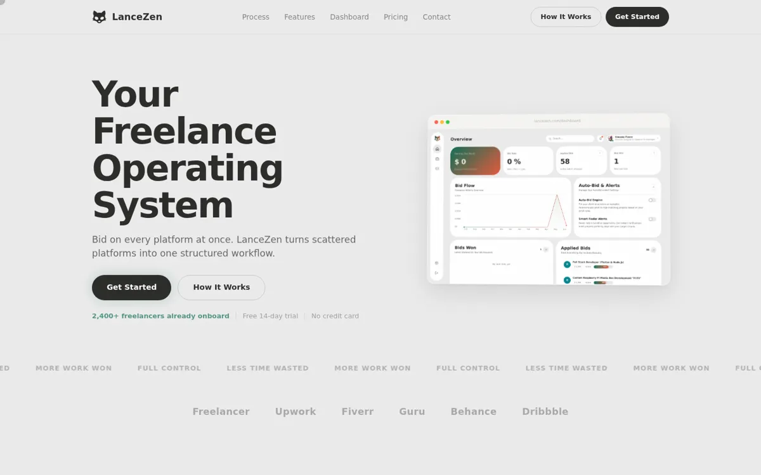
Task: Click hero How It Works outlined button
Action: pos(221,288)
